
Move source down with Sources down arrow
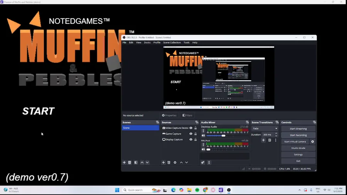[x=187, y=163]
